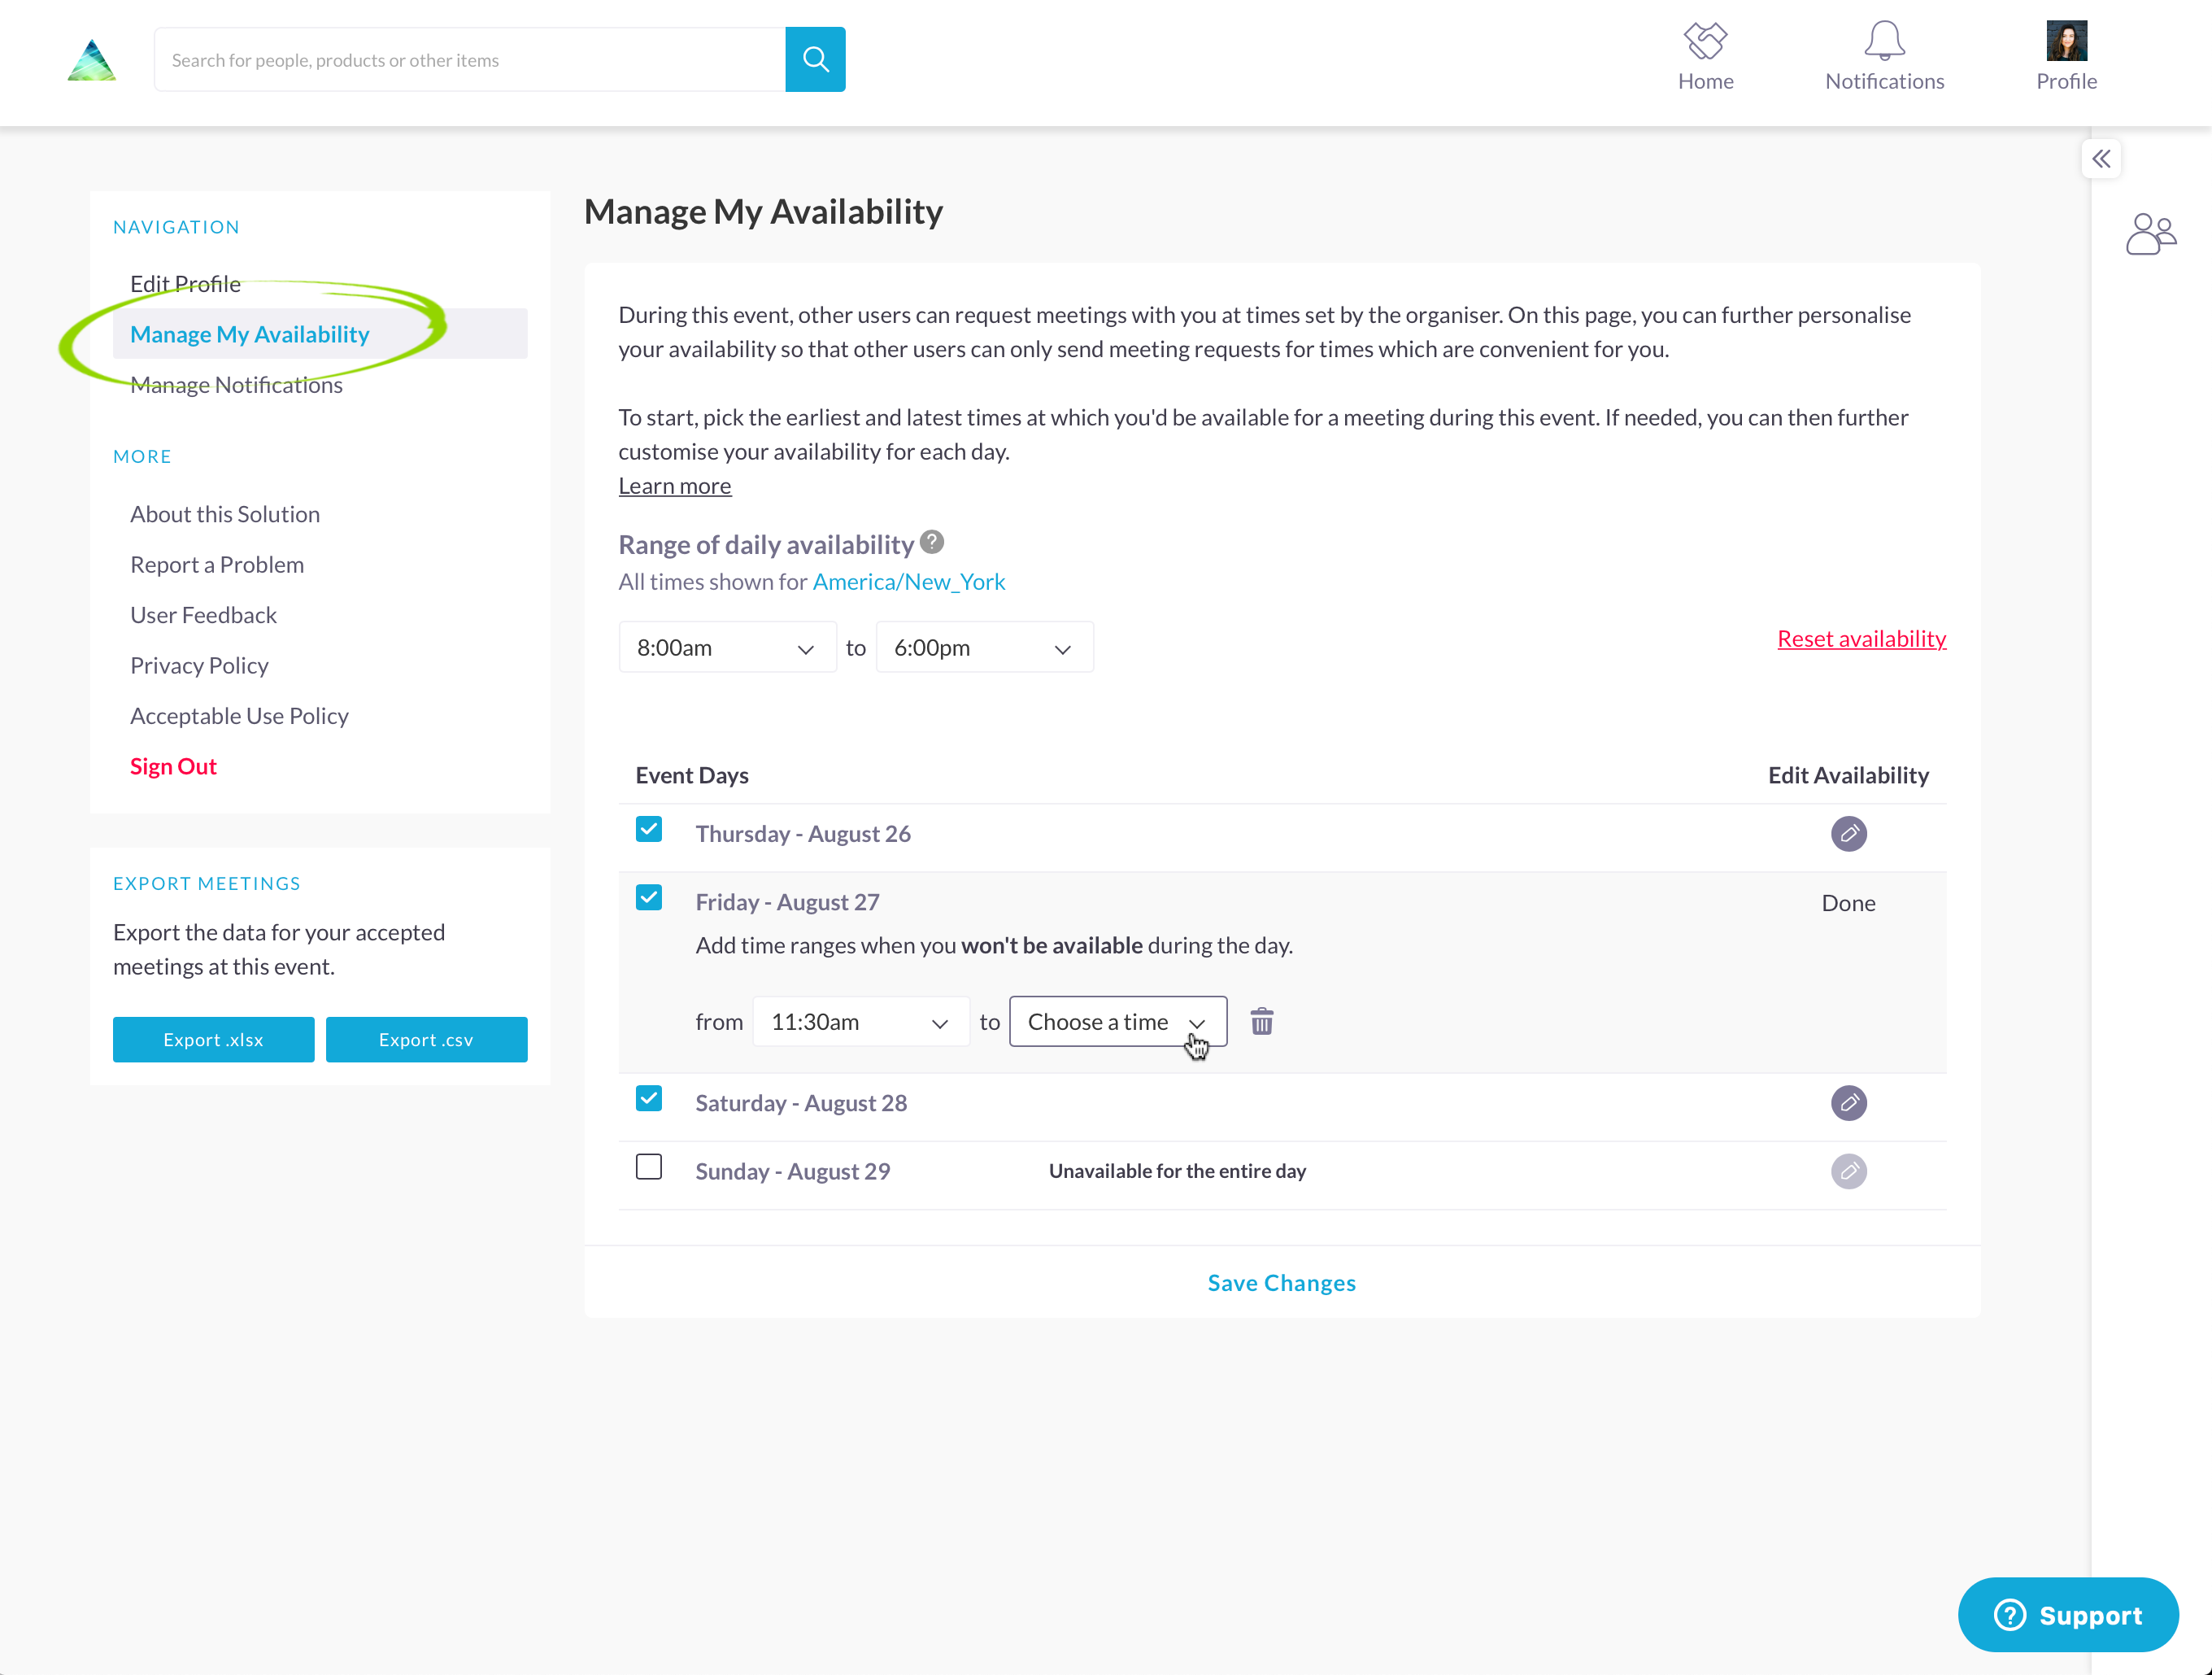Screen dimensions: 2212x1675
Task: Uncheck Thursday - August 26
Action: pos(649,831)
